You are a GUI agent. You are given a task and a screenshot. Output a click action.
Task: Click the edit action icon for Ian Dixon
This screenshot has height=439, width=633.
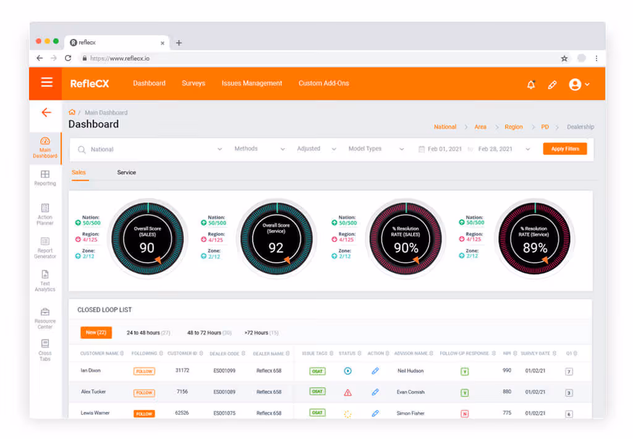375,370
